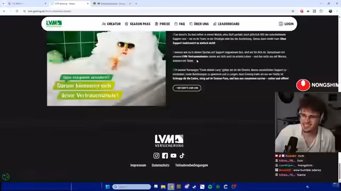Open the LVM TikTok profile icon
341x191 pixels.
[x=182, y=155]
